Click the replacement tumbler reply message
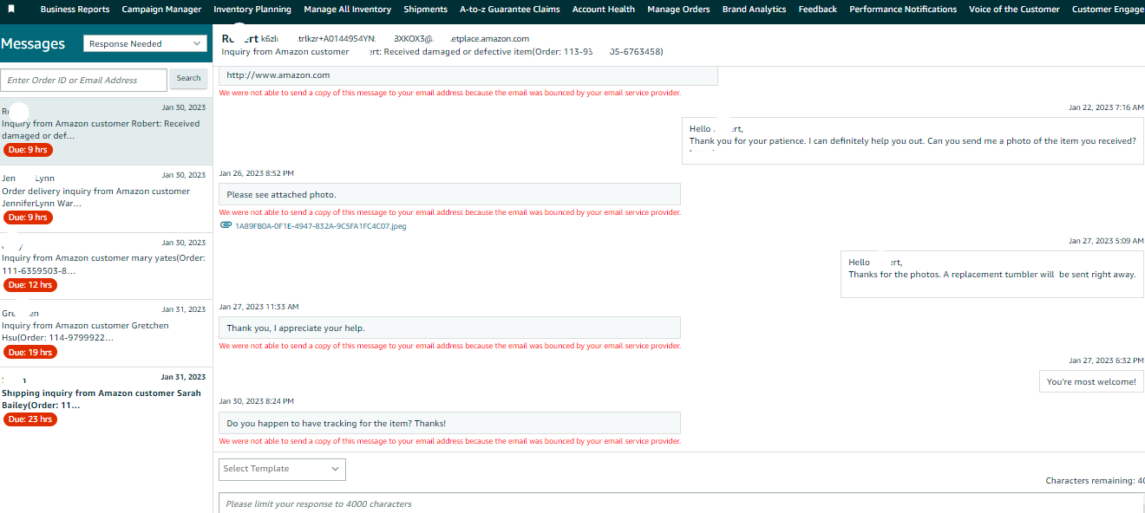This screenshot has height=513, width=1145. point(991,274)
